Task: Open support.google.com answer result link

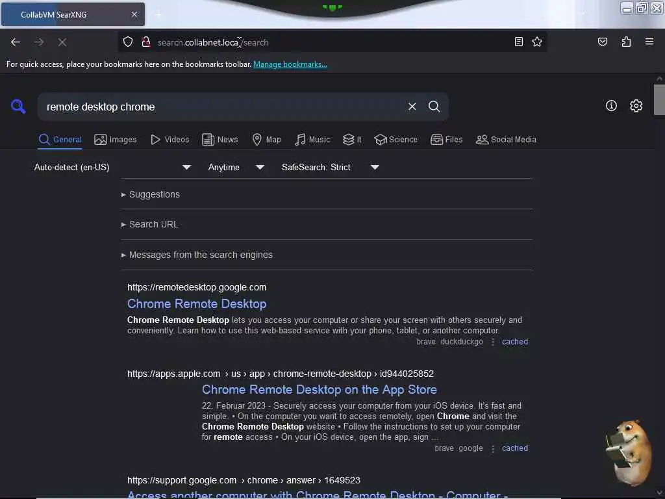Action: click(x=318, y=494)
